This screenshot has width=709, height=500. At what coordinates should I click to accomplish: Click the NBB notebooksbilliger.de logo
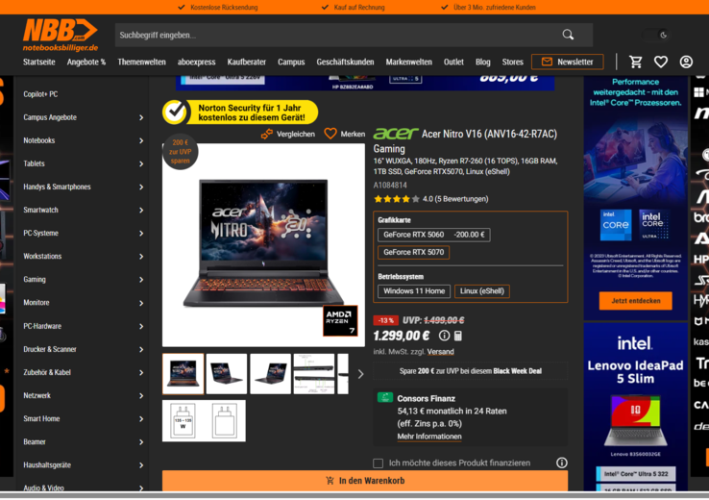pos(61,35)
